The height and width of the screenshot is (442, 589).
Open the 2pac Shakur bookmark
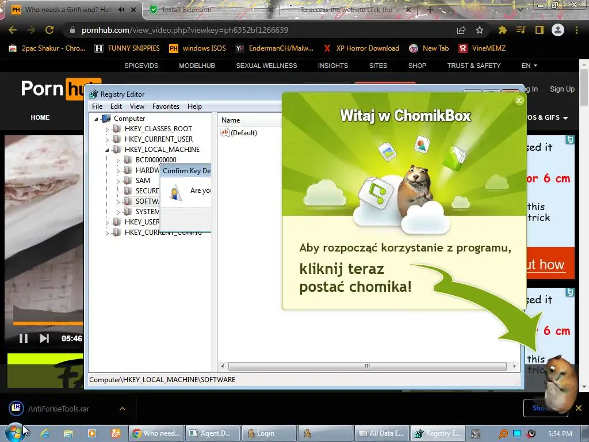point(47,48)
